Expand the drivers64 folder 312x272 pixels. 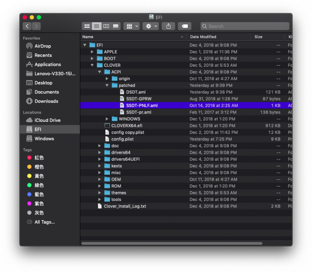tap(99, 153)
